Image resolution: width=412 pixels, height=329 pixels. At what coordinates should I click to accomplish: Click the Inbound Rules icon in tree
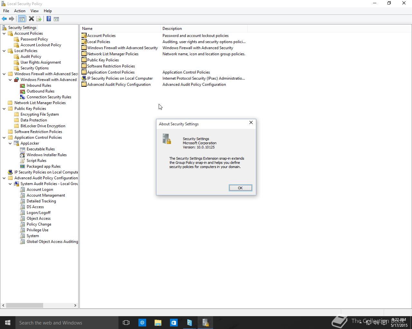point(23,85)
